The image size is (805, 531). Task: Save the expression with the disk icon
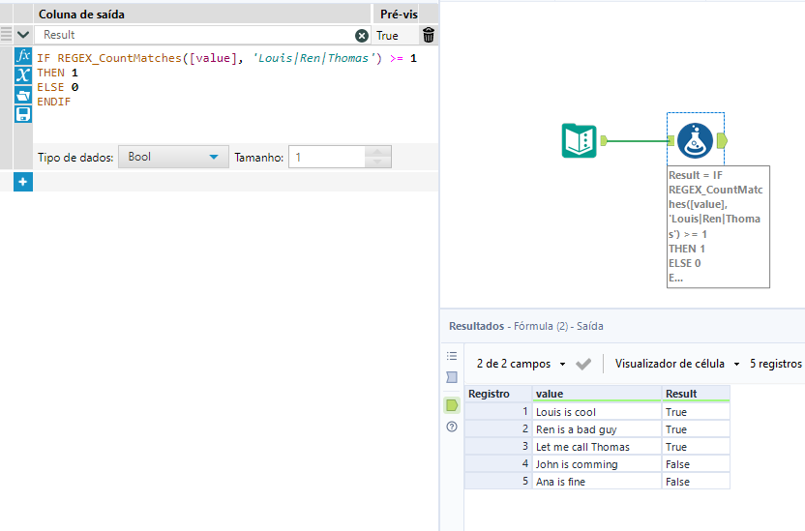point(23,114)
